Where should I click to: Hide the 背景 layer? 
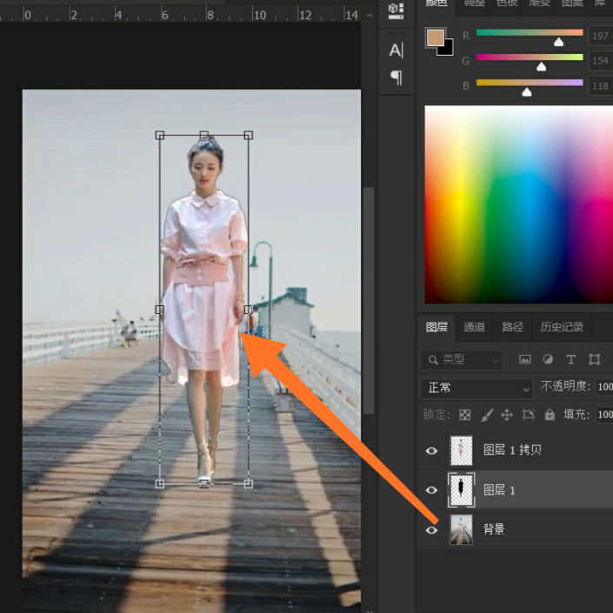(x=431, y=530)
